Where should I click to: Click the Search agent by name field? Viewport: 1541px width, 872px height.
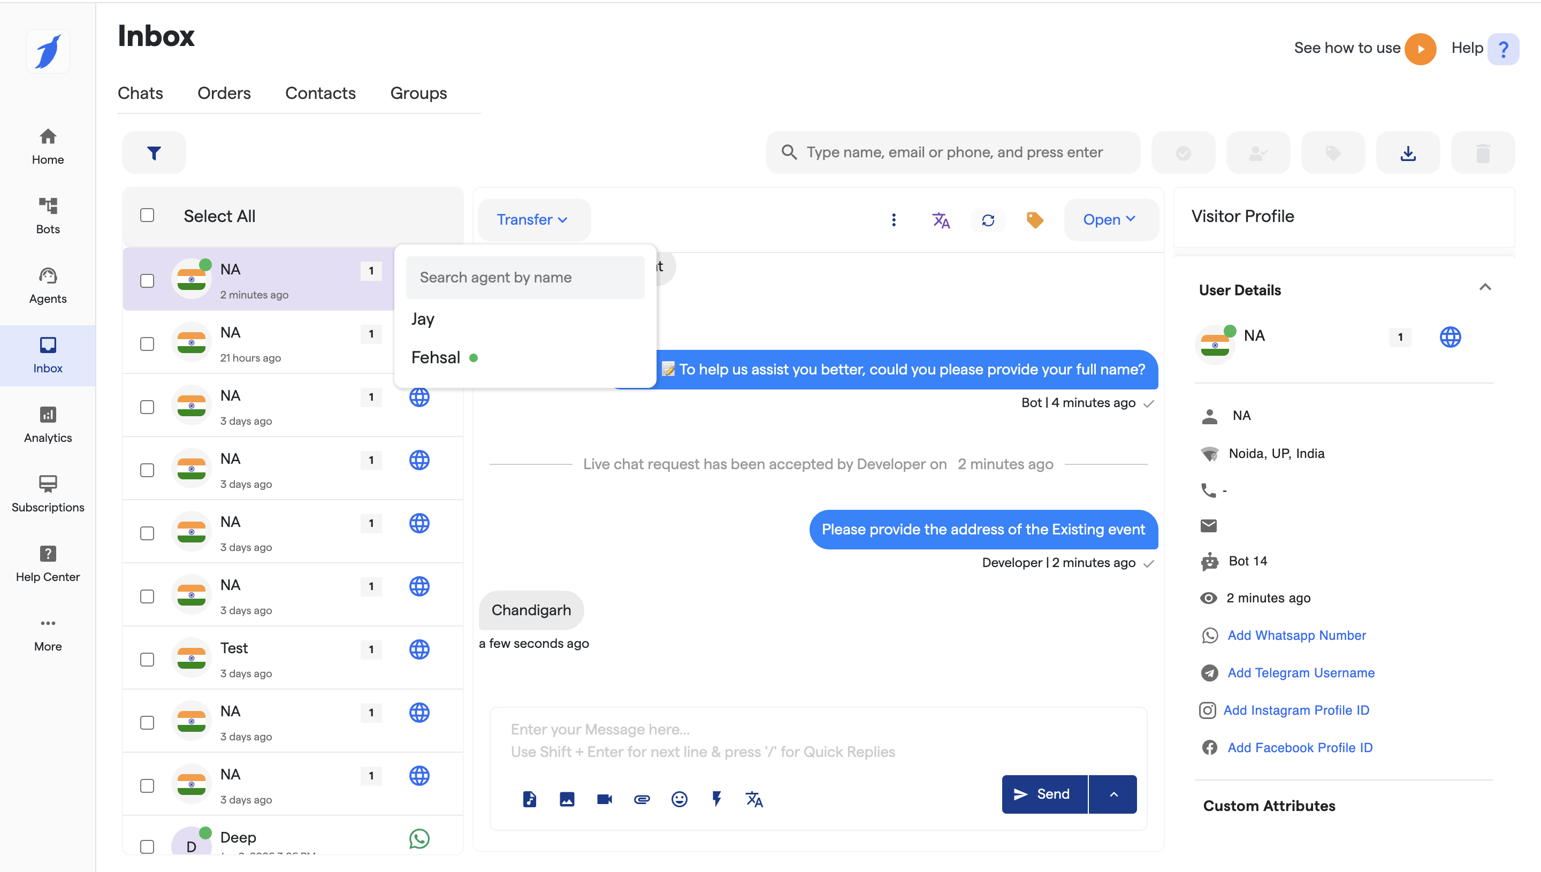[525, 277]
